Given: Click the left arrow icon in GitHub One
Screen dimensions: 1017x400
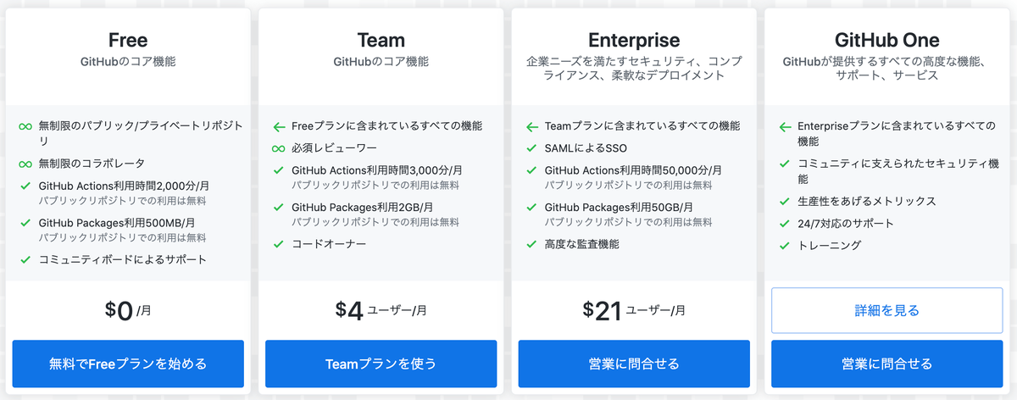Looking at the screenshot, I should (784, 127).
